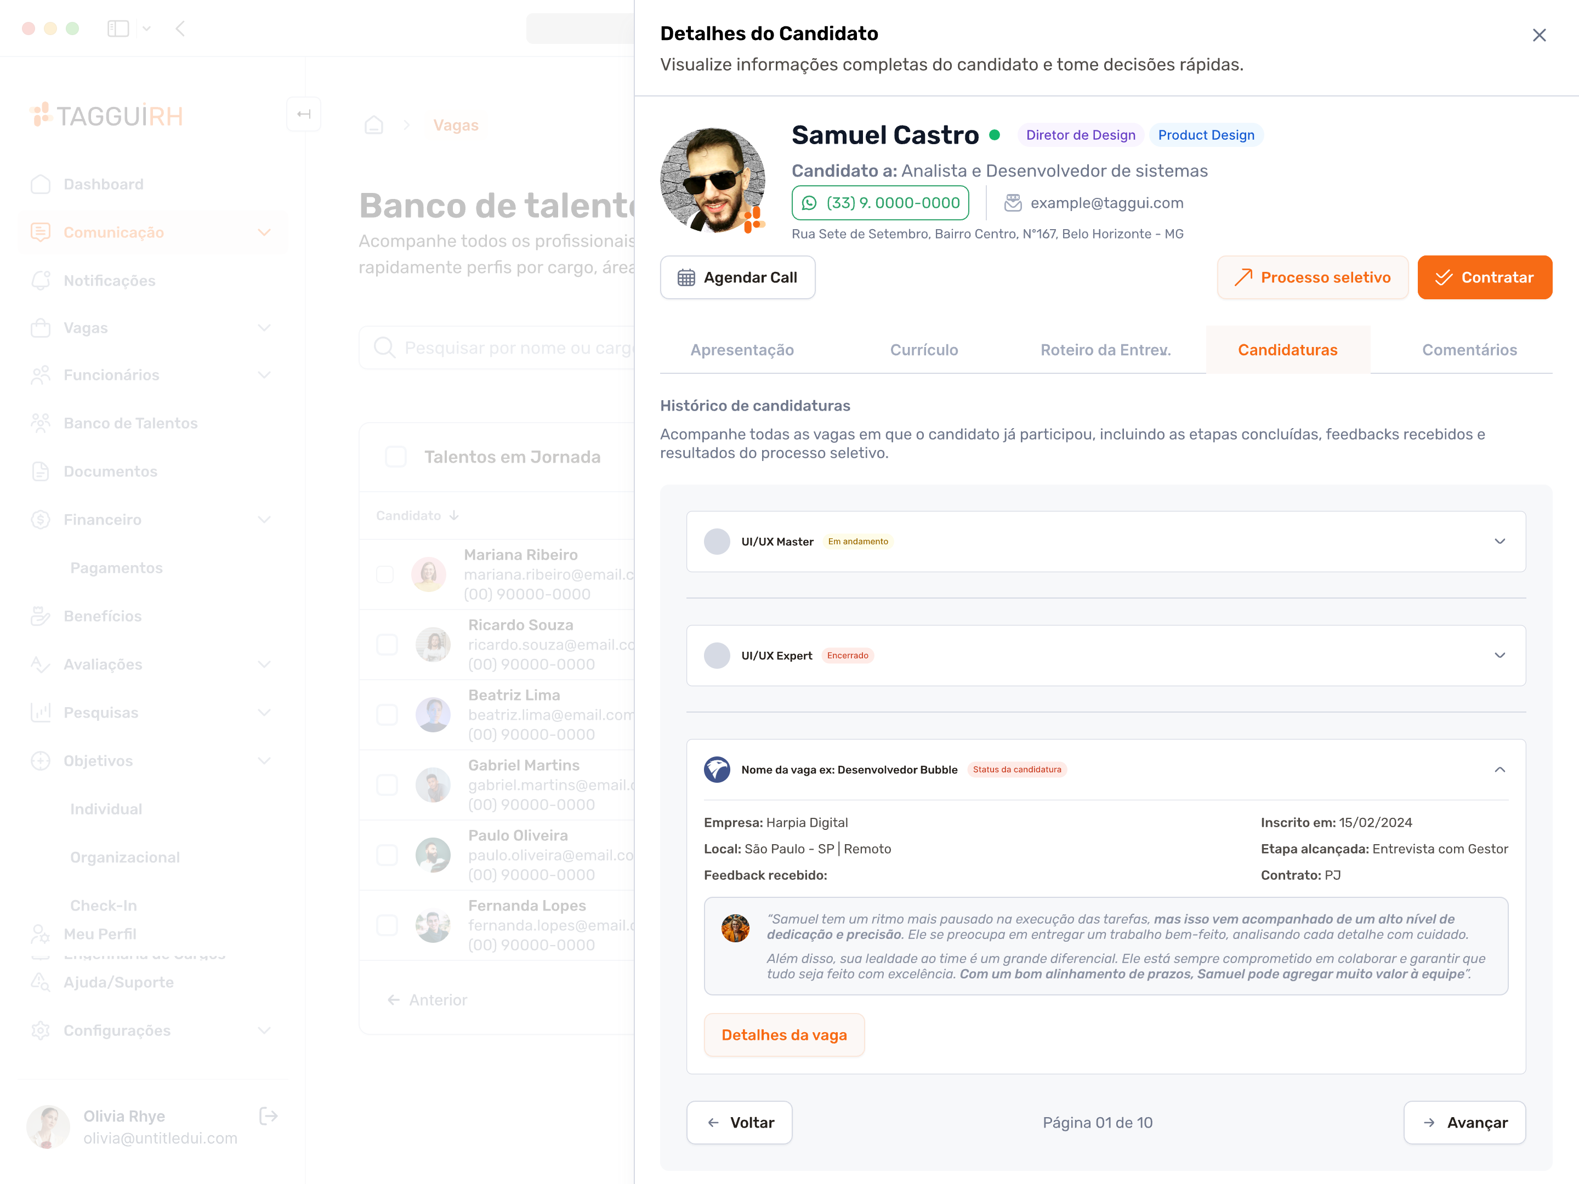This screenshot has width=1579, height=1184.
Task: Collapse the Financeiro submenu chevron
Action: point(264,520)
